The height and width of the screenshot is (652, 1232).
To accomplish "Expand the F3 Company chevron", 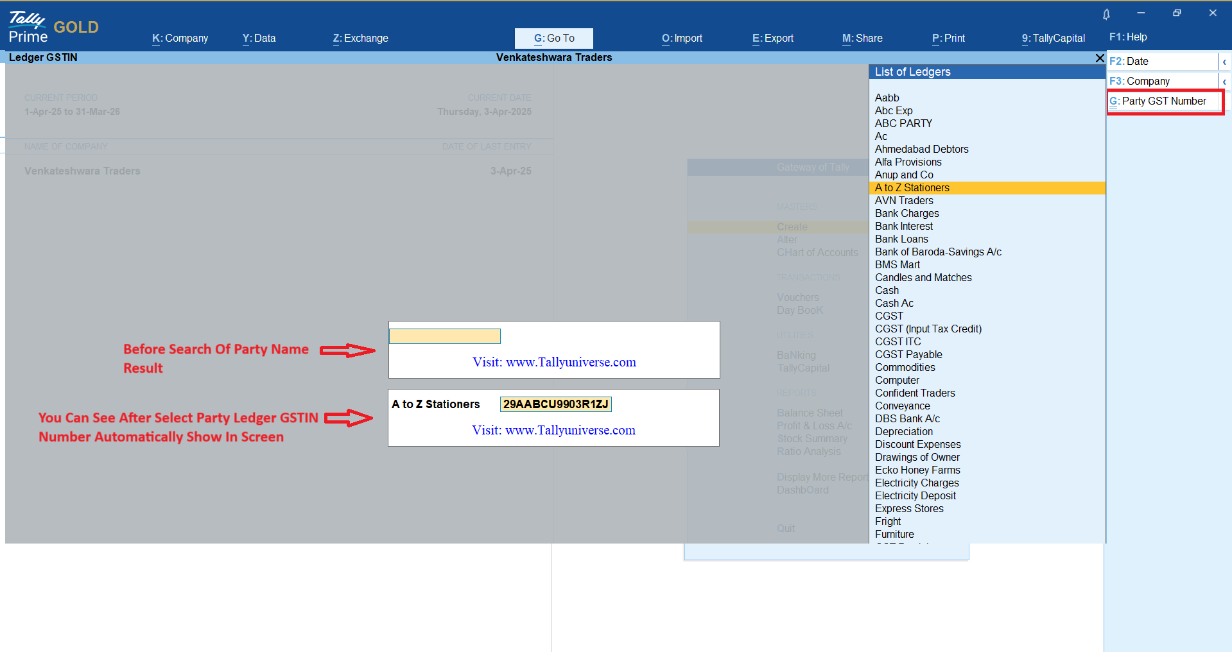I will [1224, 81].
